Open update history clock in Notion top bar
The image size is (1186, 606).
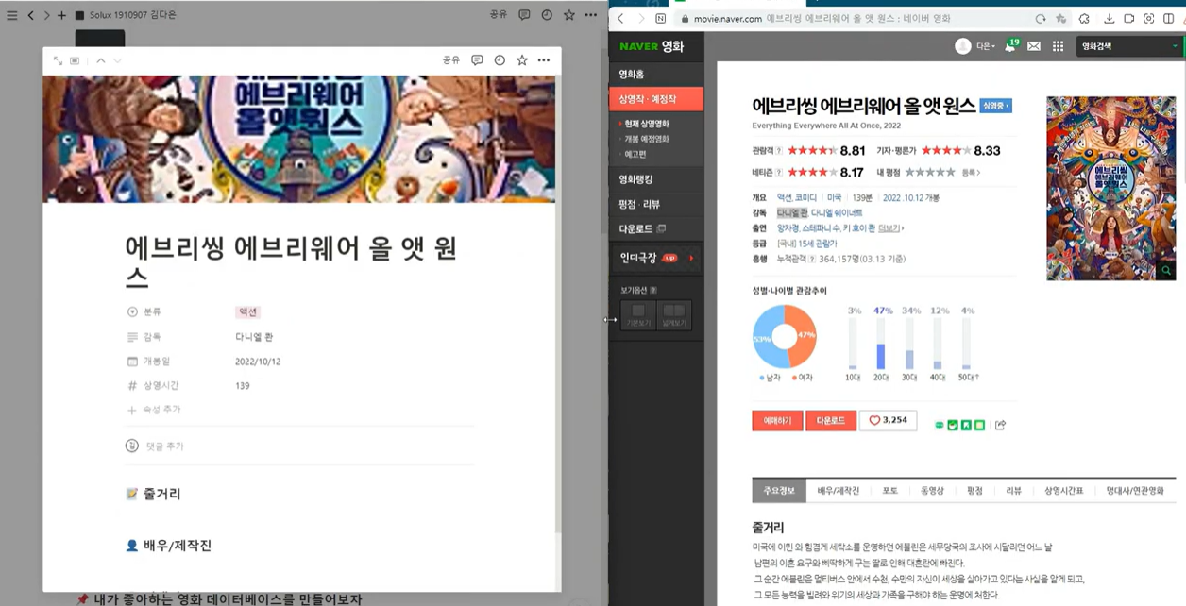[x=547, y=15]
